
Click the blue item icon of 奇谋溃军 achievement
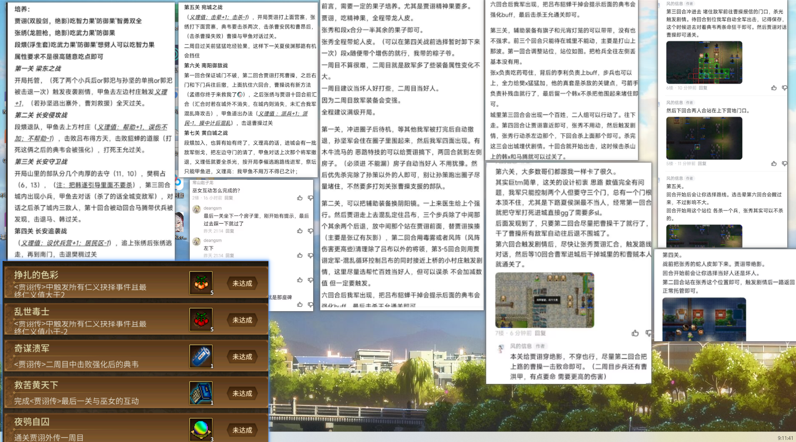[x=201, y=356]
